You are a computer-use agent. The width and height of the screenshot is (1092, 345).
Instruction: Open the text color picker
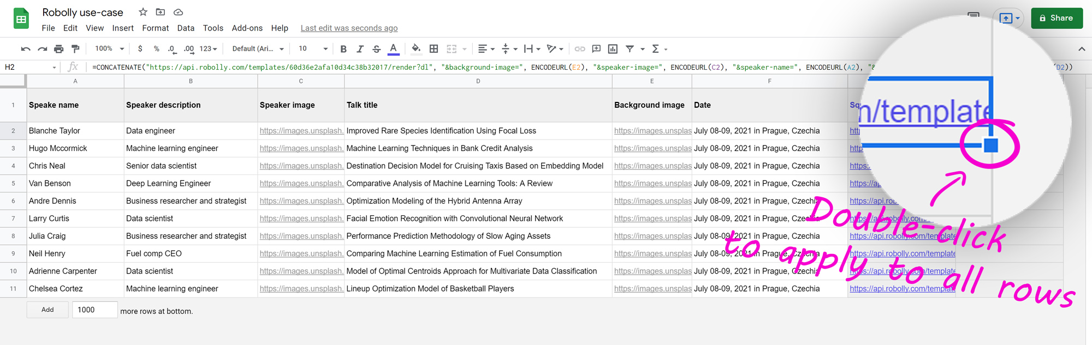pyautogui.click(x=393, y=49)
